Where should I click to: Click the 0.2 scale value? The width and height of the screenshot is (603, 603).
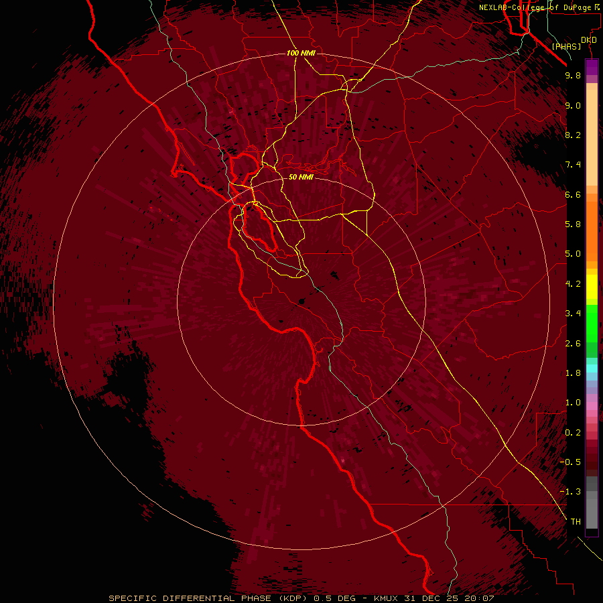coord(573,433)
